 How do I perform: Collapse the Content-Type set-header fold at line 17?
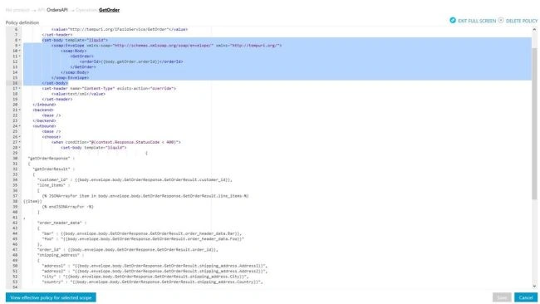pyautogui.click(x=20, y=89)
